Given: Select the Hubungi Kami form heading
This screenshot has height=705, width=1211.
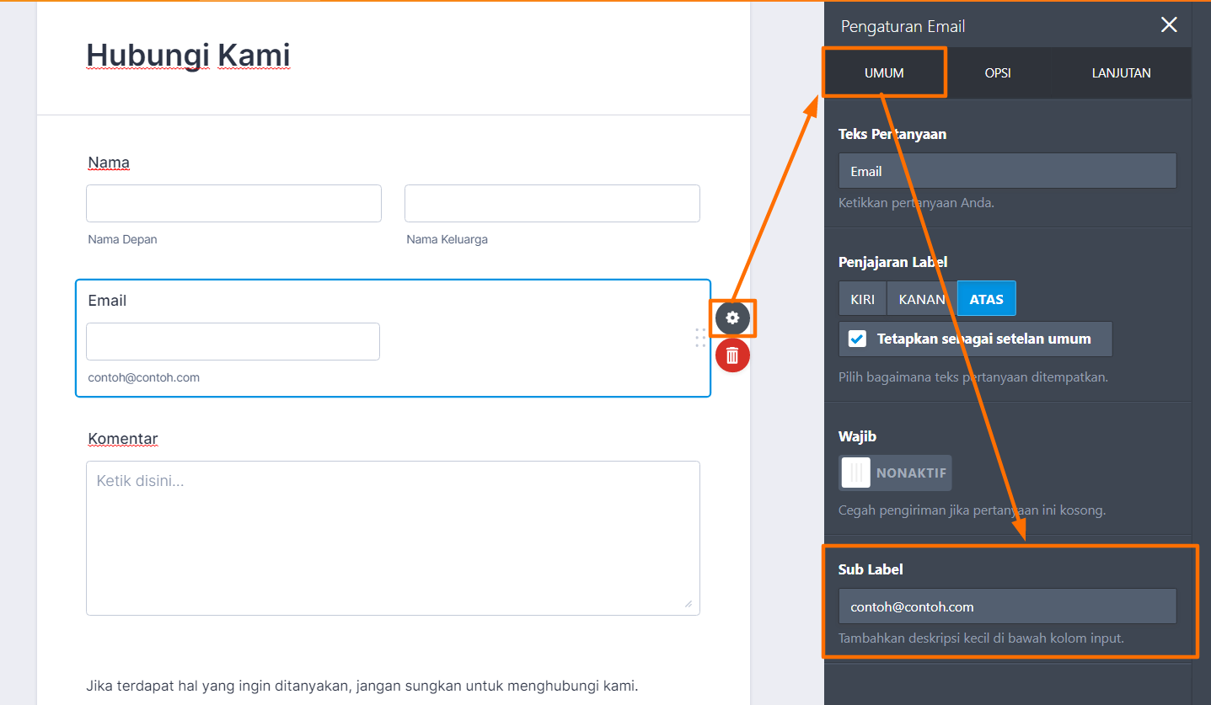Looking at the screenshot, I should pos(188,56).
